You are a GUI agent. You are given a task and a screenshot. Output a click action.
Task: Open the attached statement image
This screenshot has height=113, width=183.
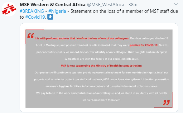click(99, 68)
